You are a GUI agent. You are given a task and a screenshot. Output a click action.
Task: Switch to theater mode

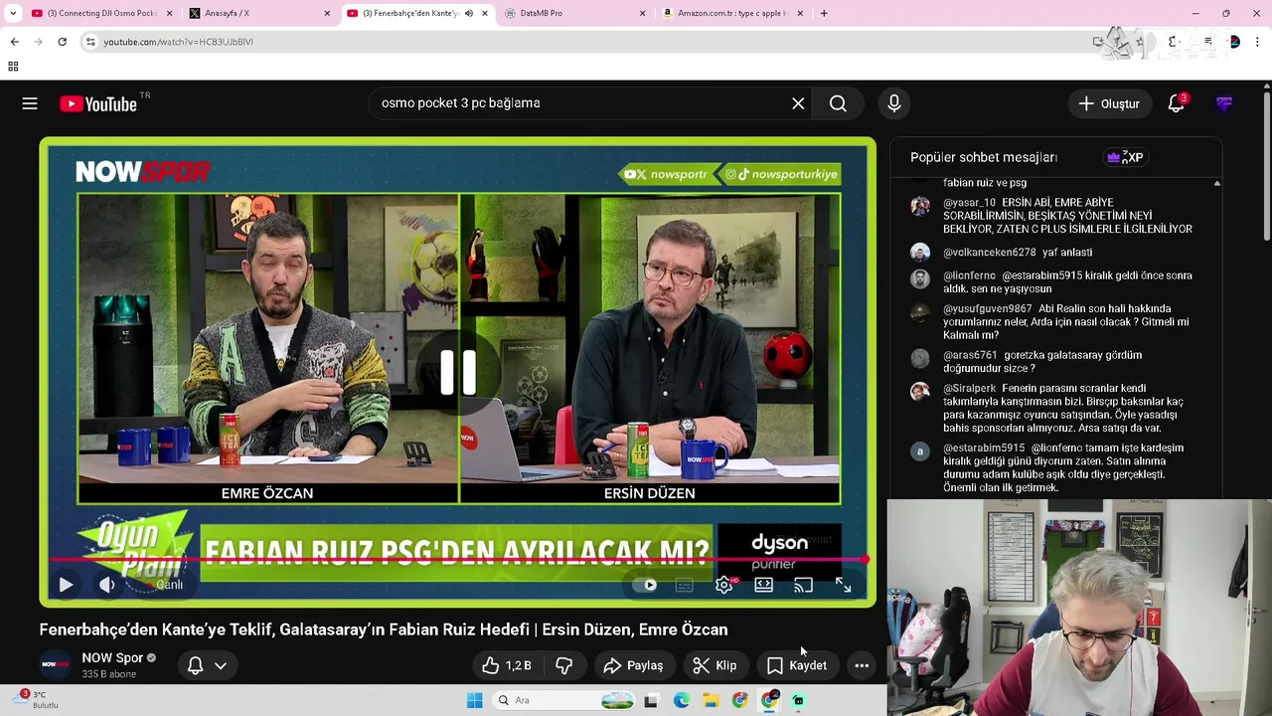click(763, 585)
